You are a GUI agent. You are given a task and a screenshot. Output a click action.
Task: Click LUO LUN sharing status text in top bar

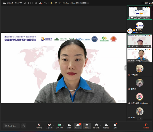click(x=70, y=3)
